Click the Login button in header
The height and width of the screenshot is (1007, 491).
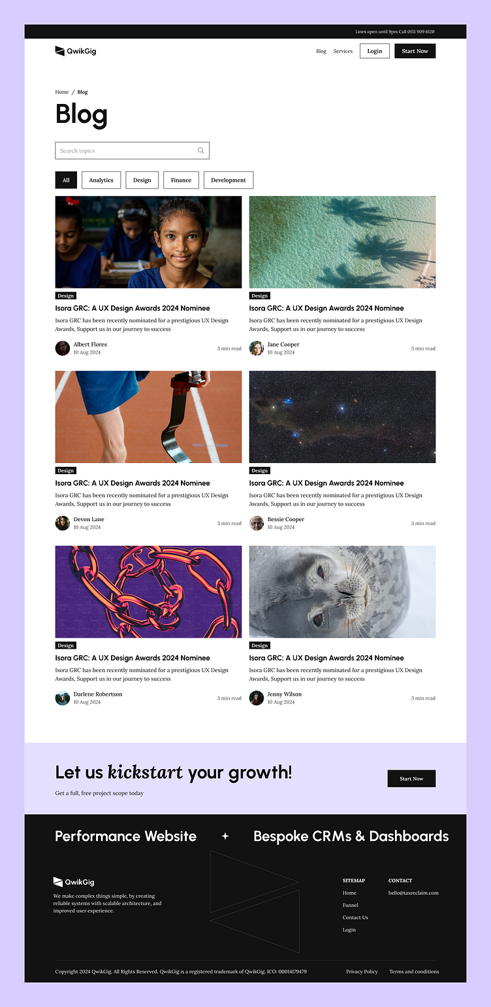[x=375, y=51]
